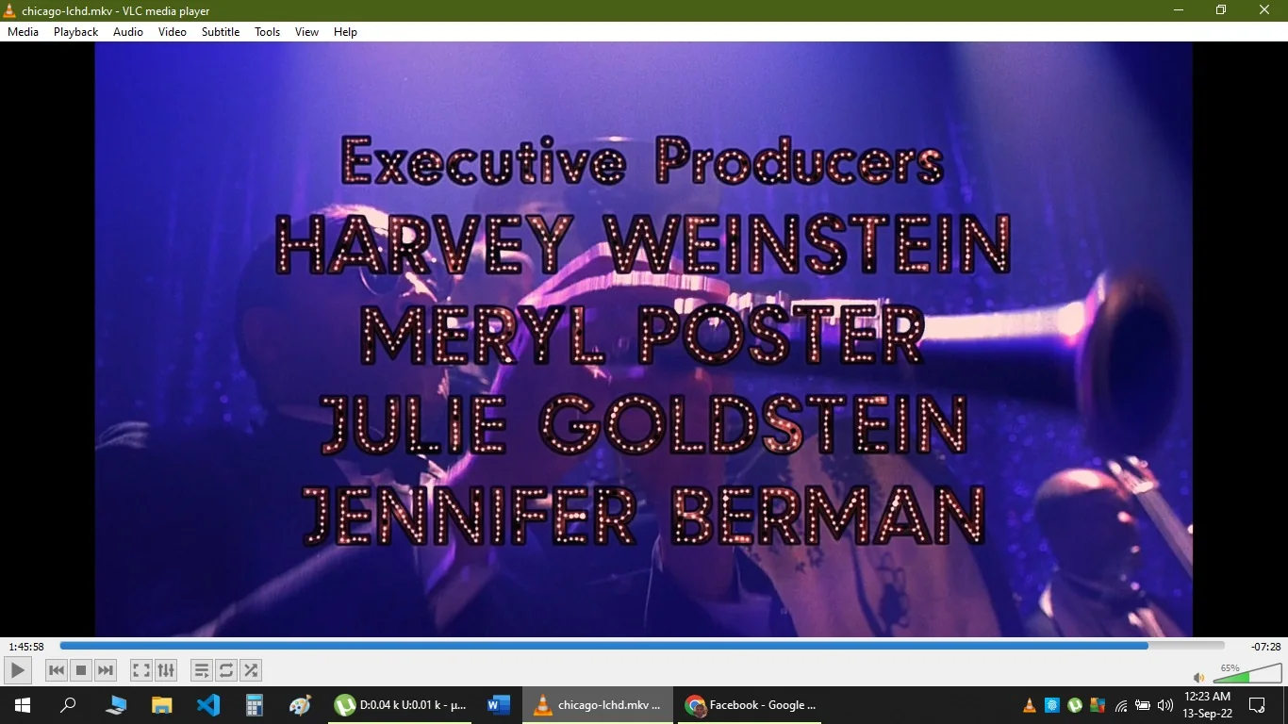Toggle the playlist view
This screenshot has width=1288, height=724.
coord(201,670)
